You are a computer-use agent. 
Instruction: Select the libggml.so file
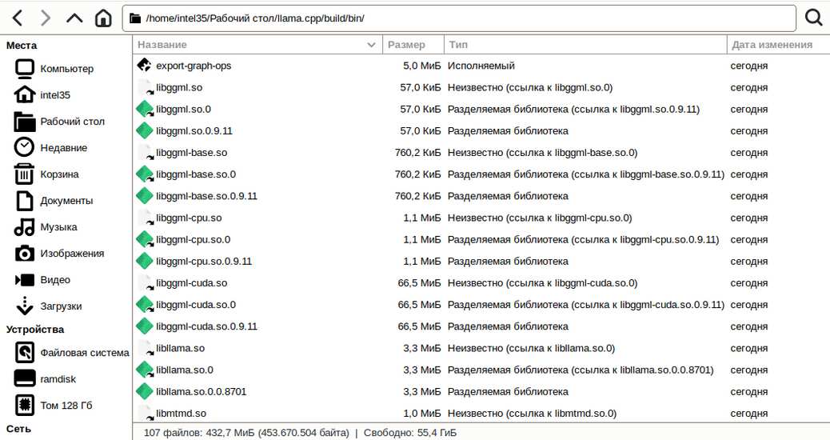(179, 87)
